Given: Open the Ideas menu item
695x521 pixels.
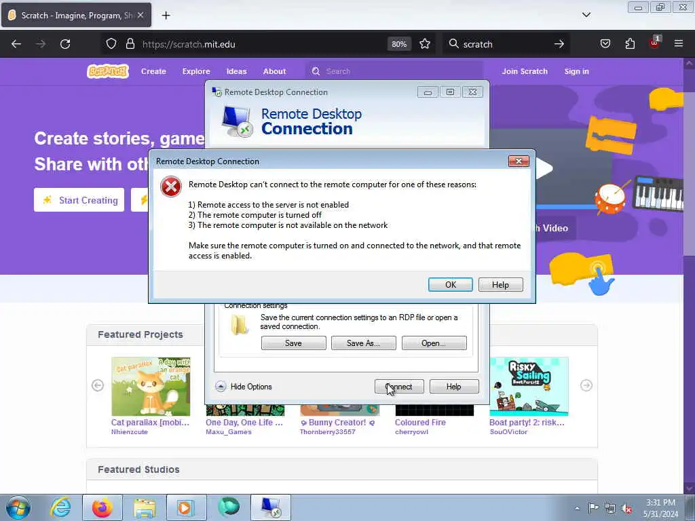Looking at the screenshot, I should click(x=236, y=71).
